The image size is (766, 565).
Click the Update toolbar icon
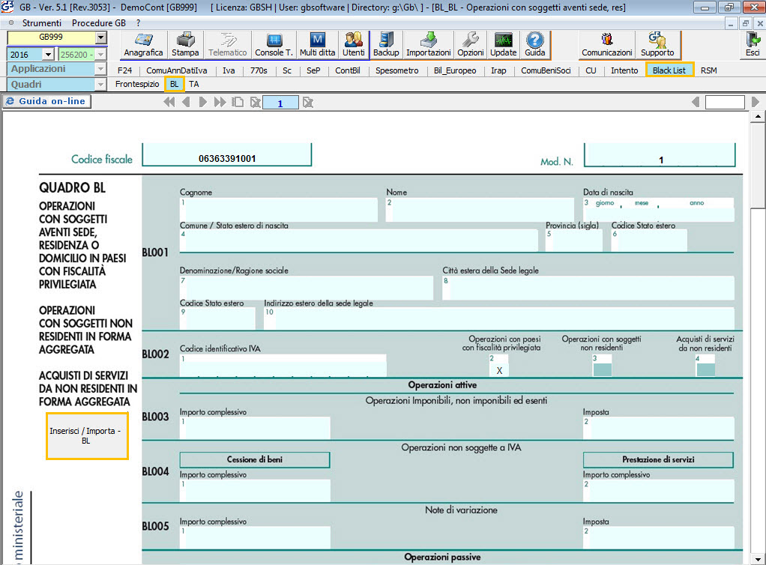(x=503, y=45)
